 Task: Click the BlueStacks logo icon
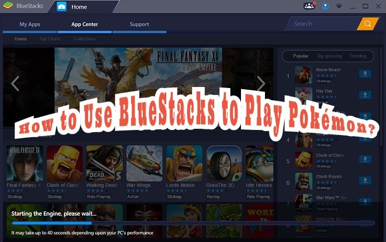(8, 6)
